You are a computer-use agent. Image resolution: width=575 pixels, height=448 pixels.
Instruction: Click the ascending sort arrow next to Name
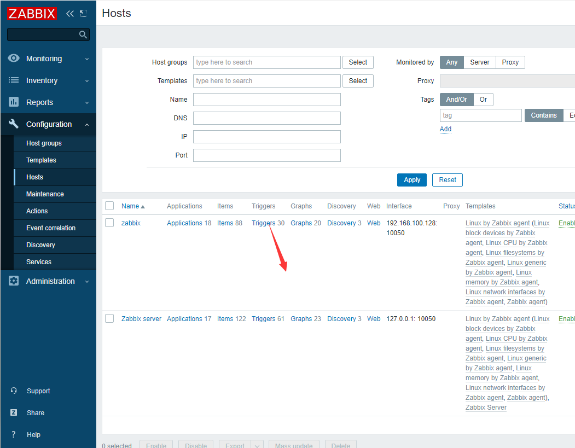point(143,207)
